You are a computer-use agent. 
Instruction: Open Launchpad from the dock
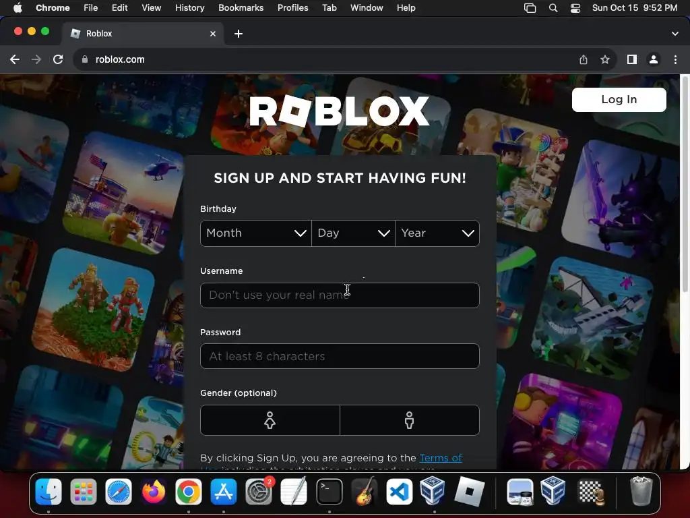pyautogui.click(x=84, y=492)
